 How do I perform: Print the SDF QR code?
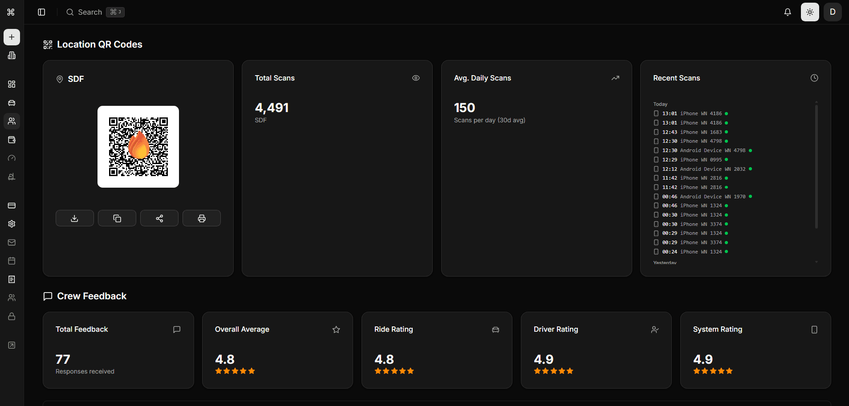pyautogui.click(x=202, y=218)
